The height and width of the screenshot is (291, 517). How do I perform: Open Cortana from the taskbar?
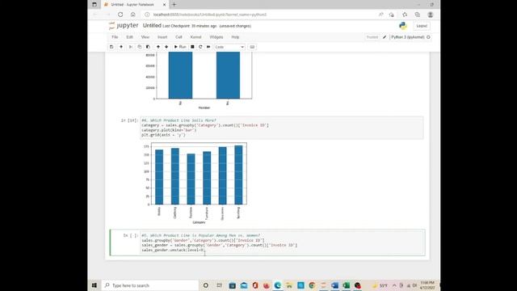pyautogui.click(x=206, y=285)
